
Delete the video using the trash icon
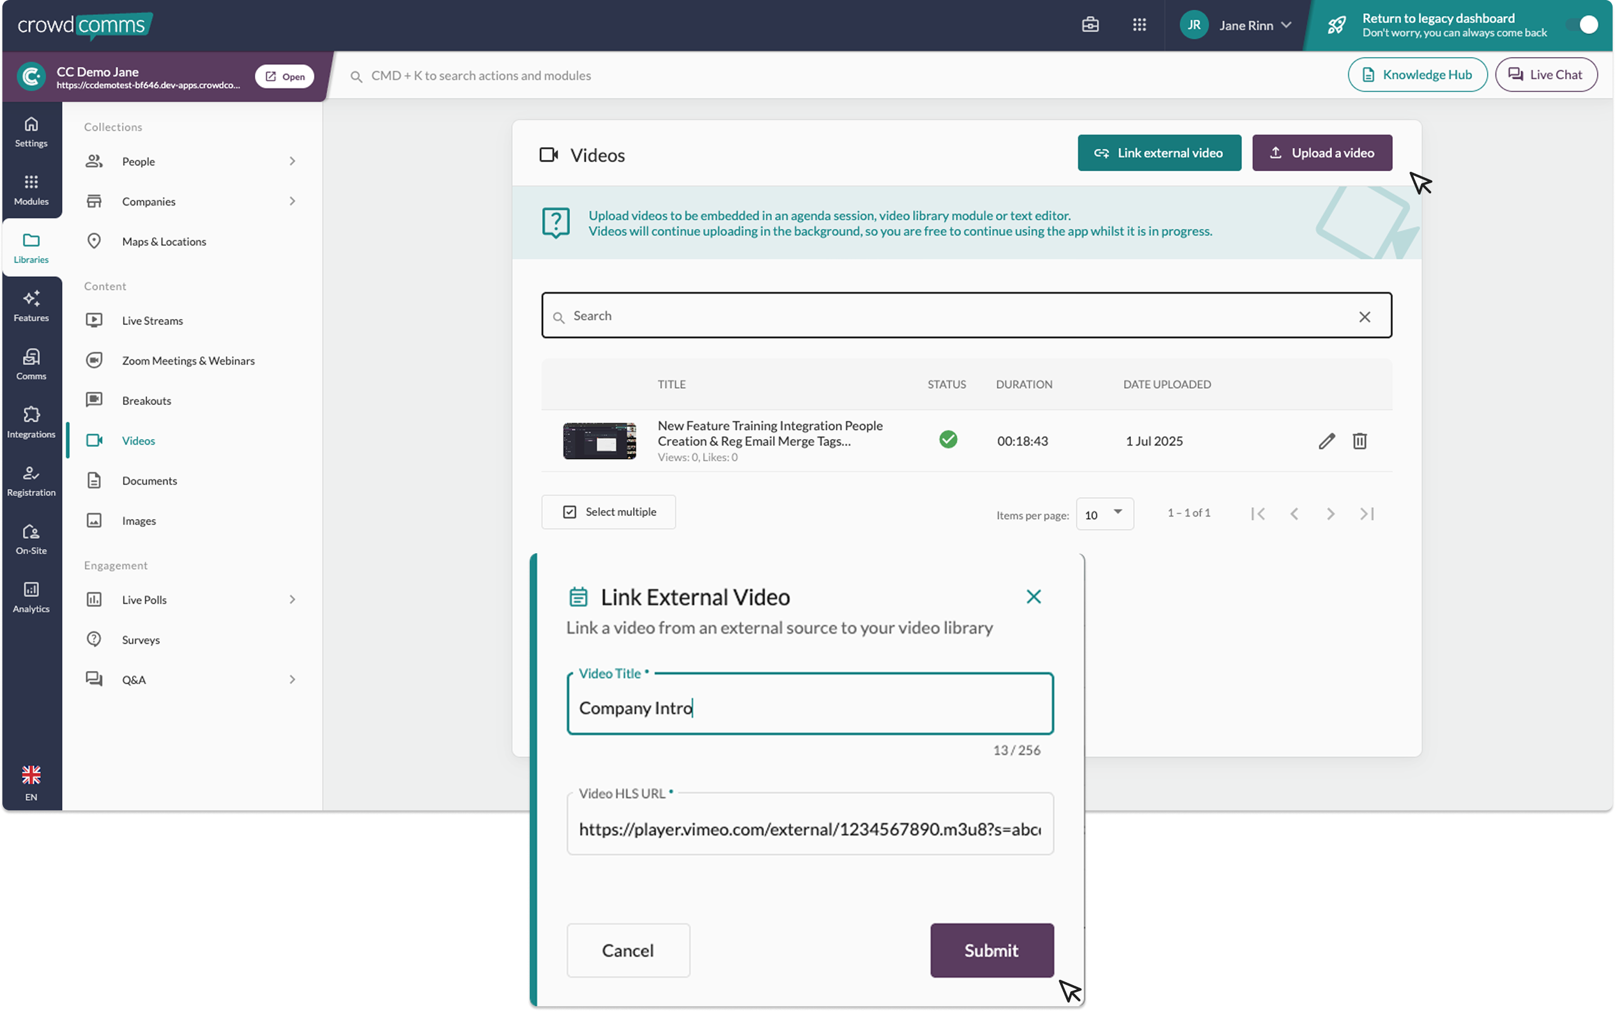[x=1361, y=441]
